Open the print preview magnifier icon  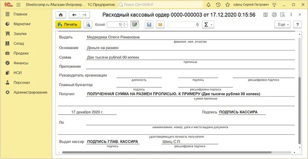coord(88,25)
